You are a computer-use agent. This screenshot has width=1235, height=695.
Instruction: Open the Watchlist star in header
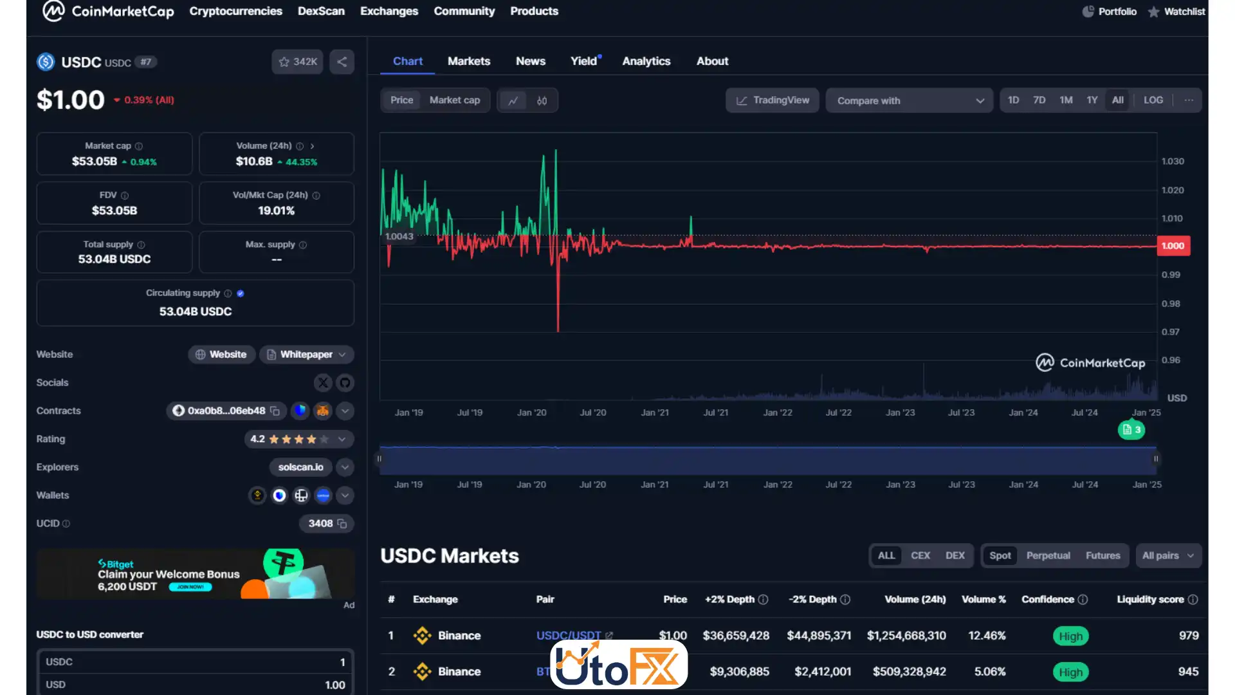[x=1176, y=12]
